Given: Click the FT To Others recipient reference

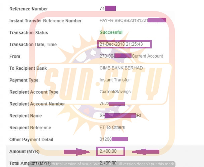Looking at the screenshot, I should click(x=112, y=127).
